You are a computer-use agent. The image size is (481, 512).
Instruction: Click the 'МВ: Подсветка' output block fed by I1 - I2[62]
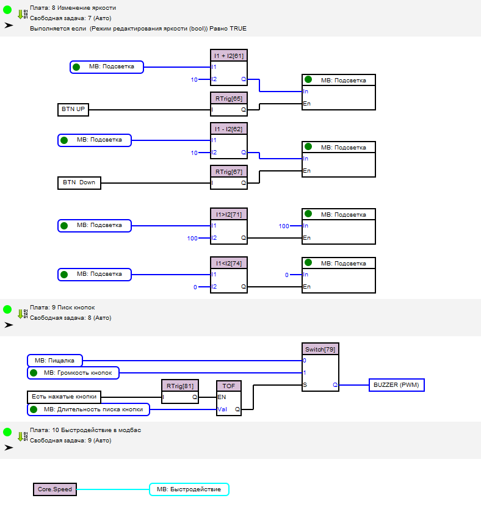[339, 159]
